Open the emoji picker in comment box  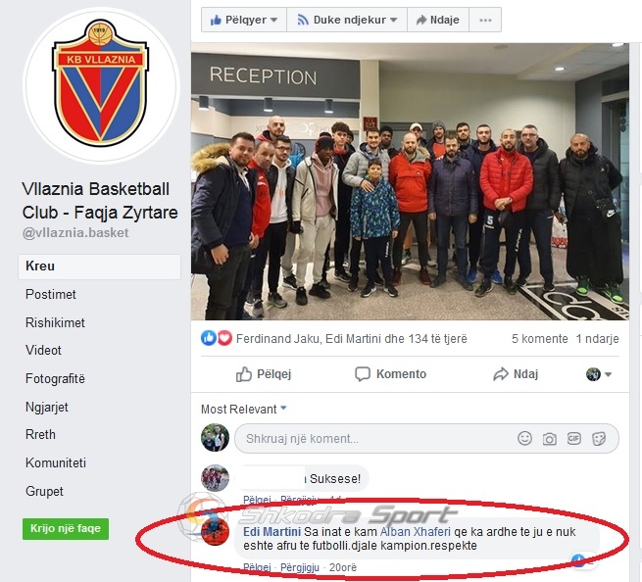(524, 438)
